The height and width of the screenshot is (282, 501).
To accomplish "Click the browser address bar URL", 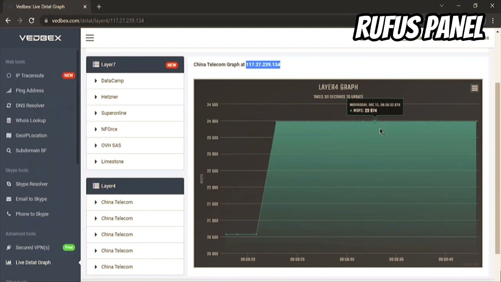I will pyautogui.click(x=98, y=20).
